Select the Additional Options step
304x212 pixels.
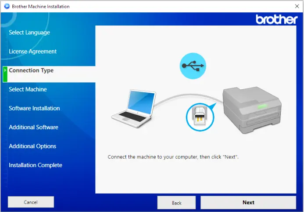[32, 146]
